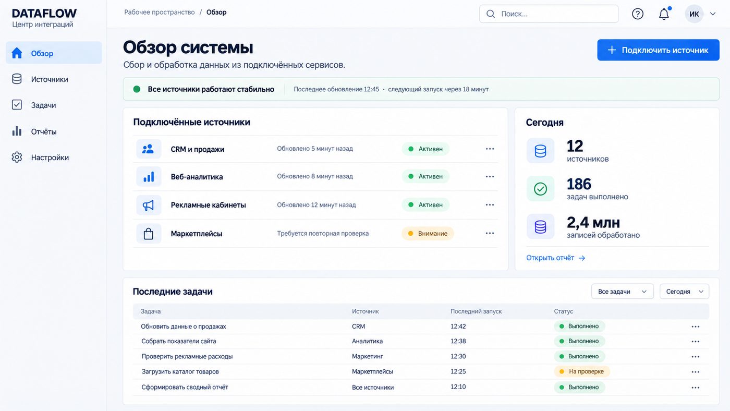Click the ИК user avatar
This screenshot has height=411, width=730.
click(x=694, y=14)
